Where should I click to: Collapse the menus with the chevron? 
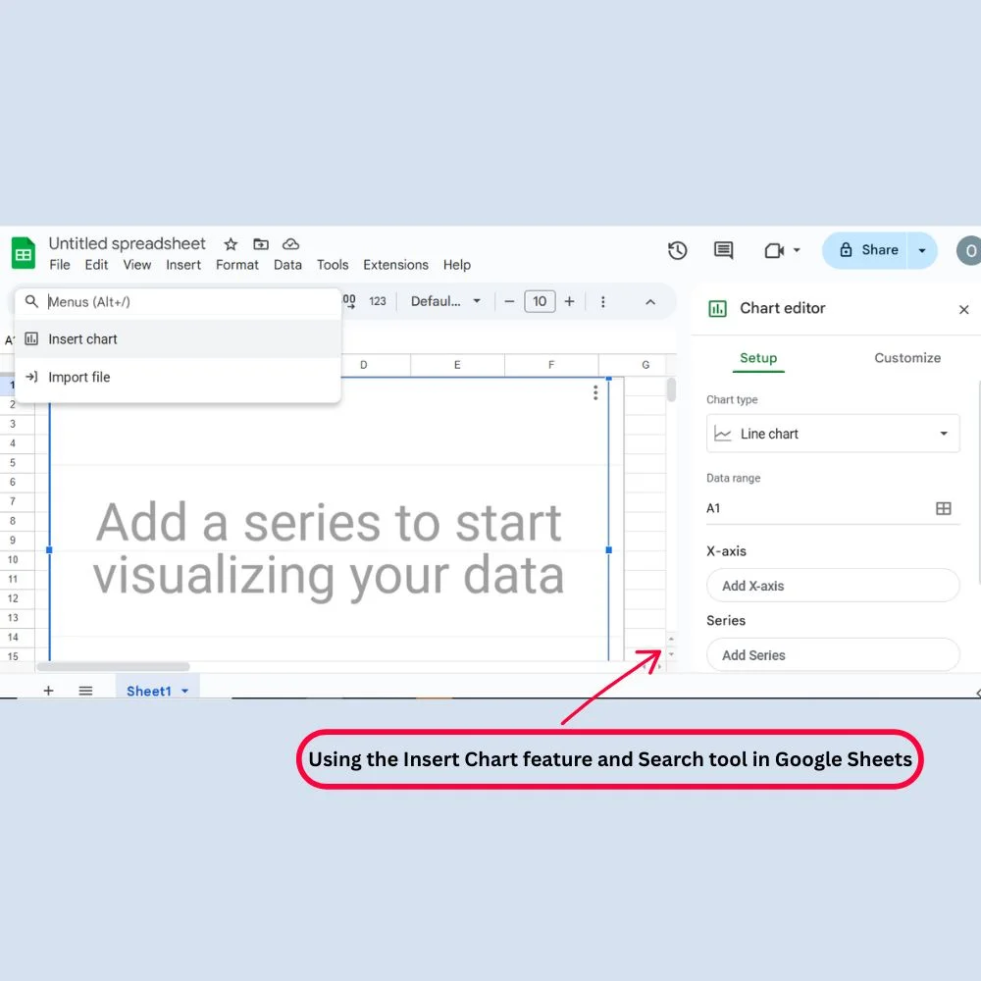pyautogui.click(x=650, y=302)
